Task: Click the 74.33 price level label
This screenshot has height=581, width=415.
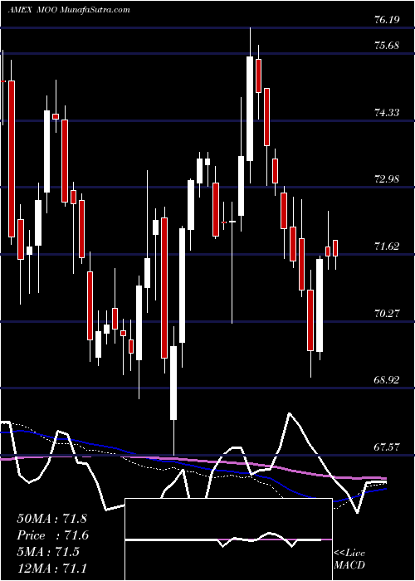Action: (387, 113)
